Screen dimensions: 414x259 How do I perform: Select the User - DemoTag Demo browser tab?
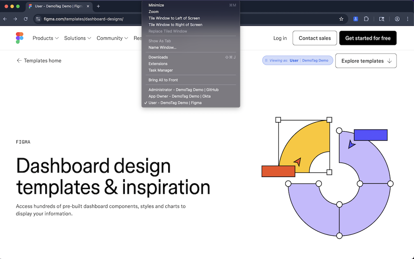(58, 6)
